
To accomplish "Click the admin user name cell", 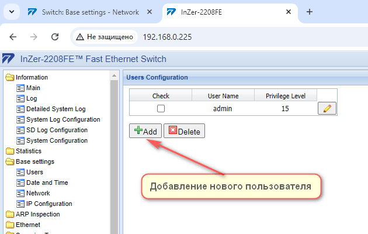I will (x=223, y=109).
